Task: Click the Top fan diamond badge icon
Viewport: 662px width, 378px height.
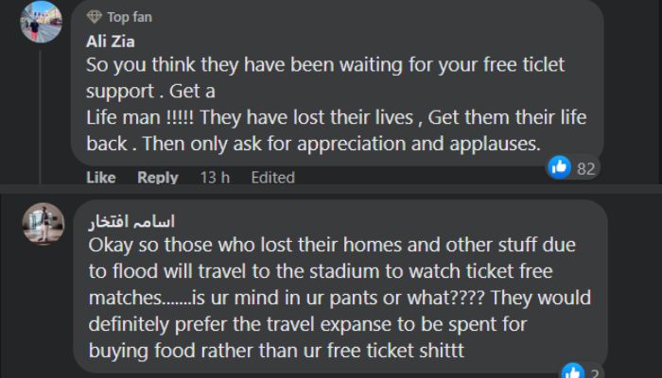Action: (x=93, y=17)
